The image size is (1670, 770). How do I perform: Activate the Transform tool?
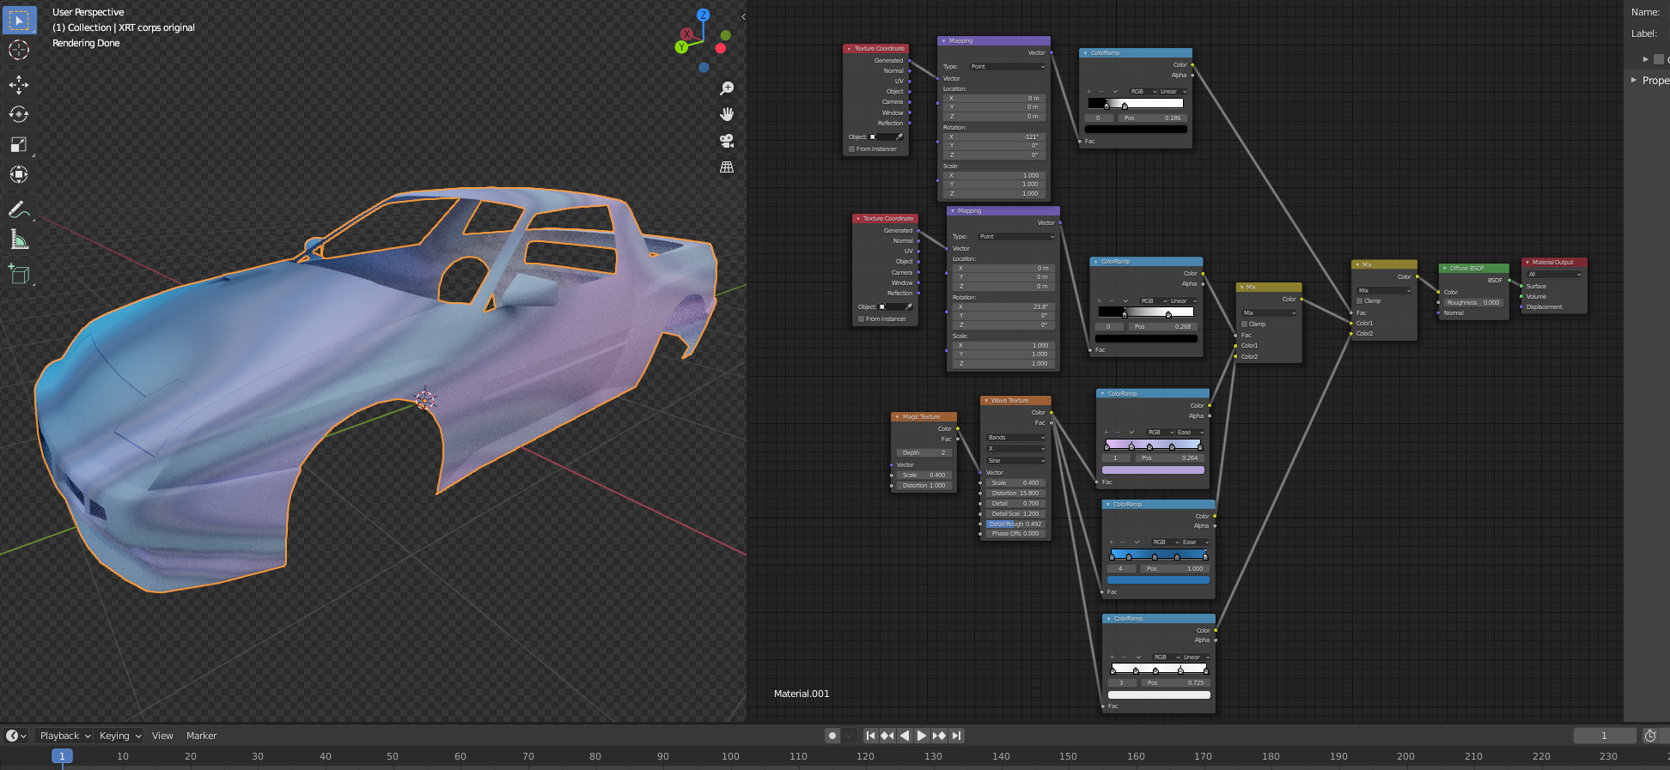[x=19, y=174]
